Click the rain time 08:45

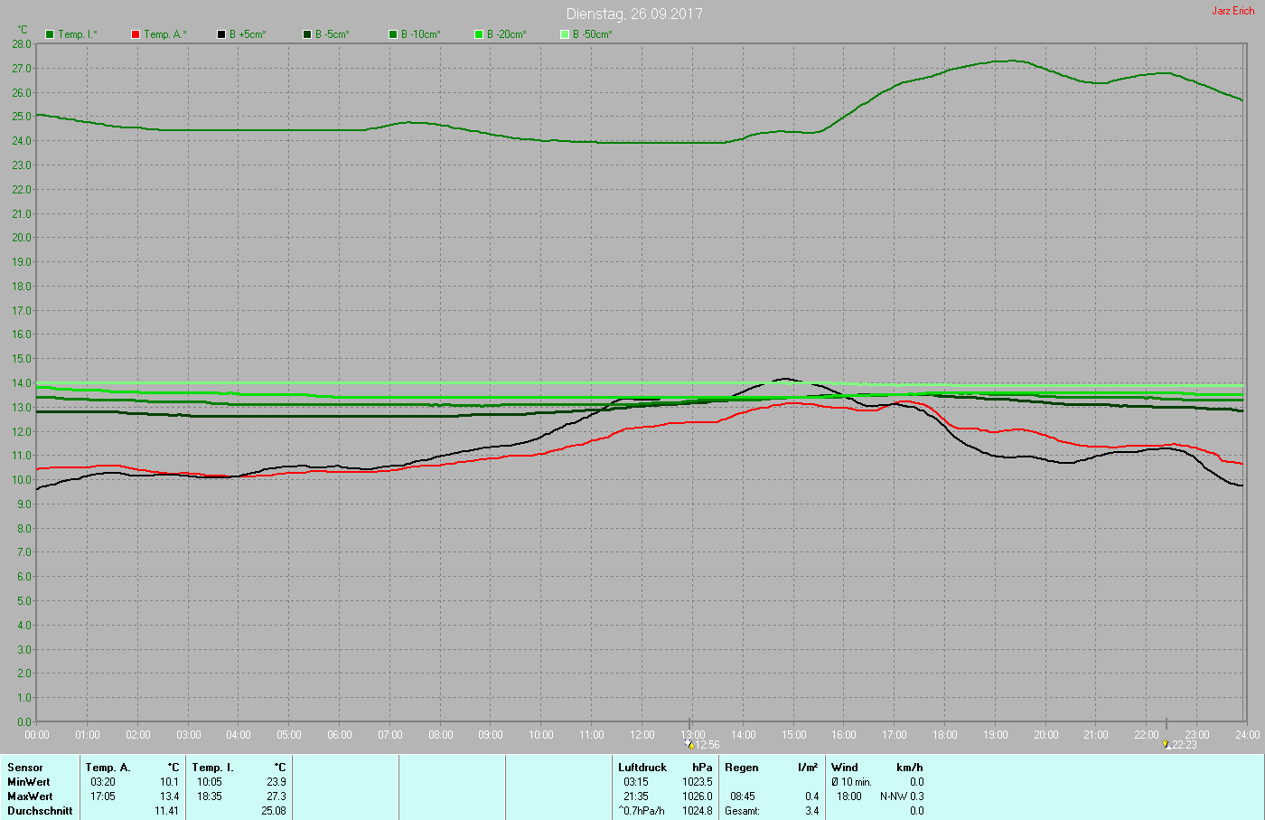coord(743,796)
